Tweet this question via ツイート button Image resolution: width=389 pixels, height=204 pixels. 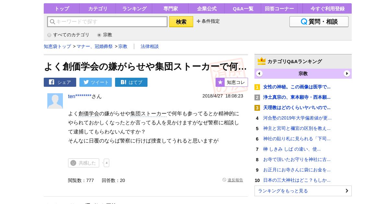(x=96, y=82)
